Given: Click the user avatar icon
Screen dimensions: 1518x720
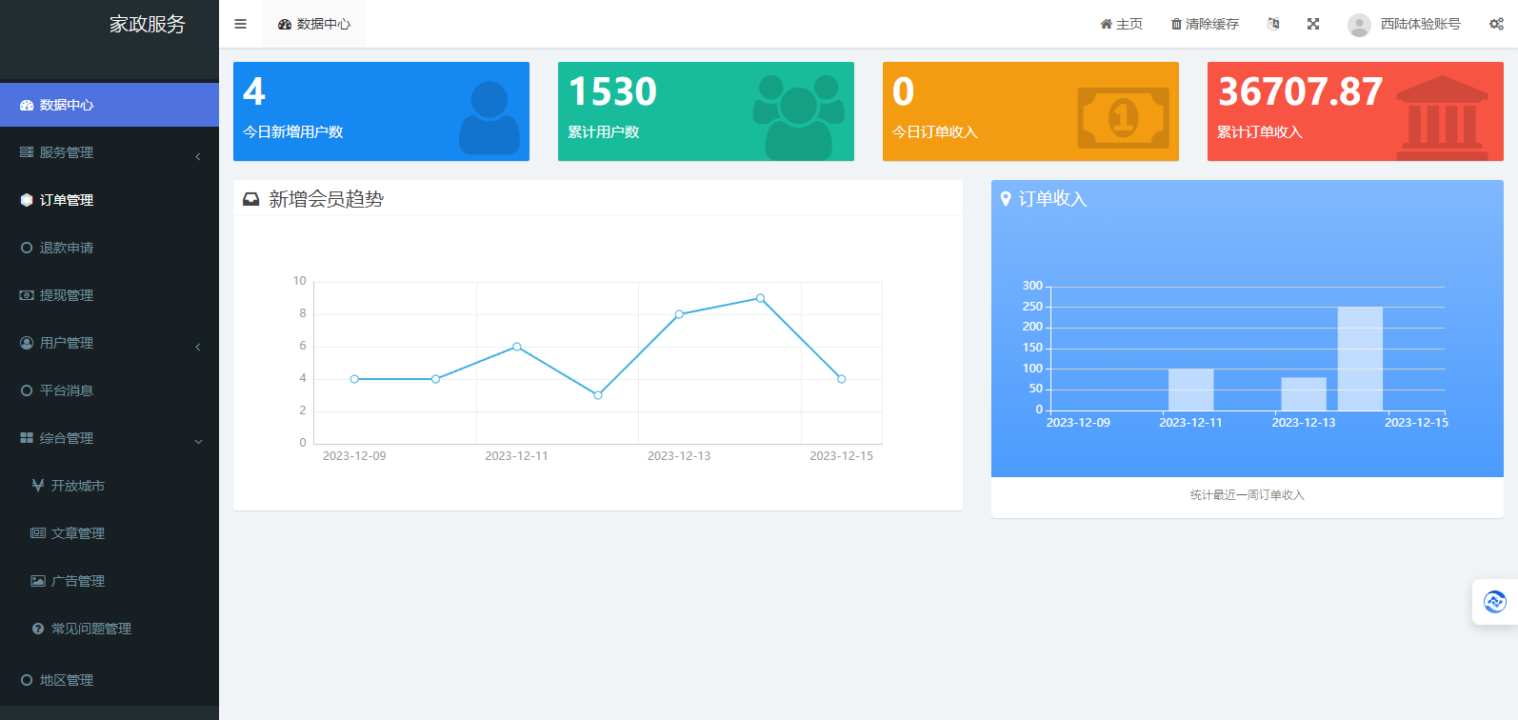Looking at the screenshot, I should [x=1359, y=25].
